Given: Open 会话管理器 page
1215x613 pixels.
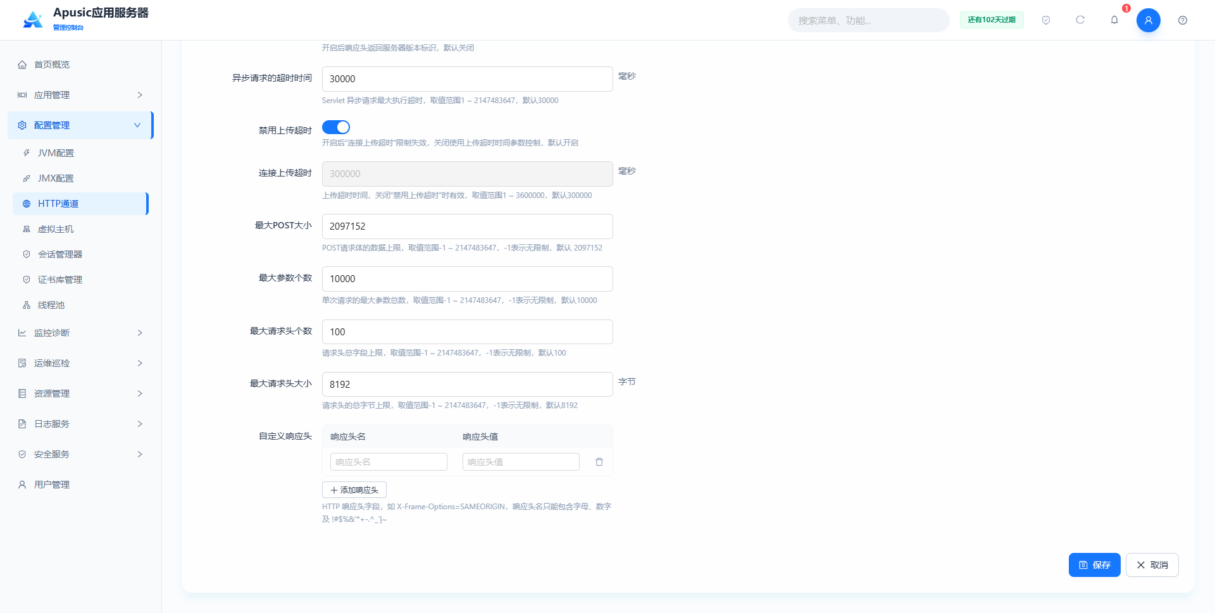Looking at the screenshot, I should click(80, 254).
